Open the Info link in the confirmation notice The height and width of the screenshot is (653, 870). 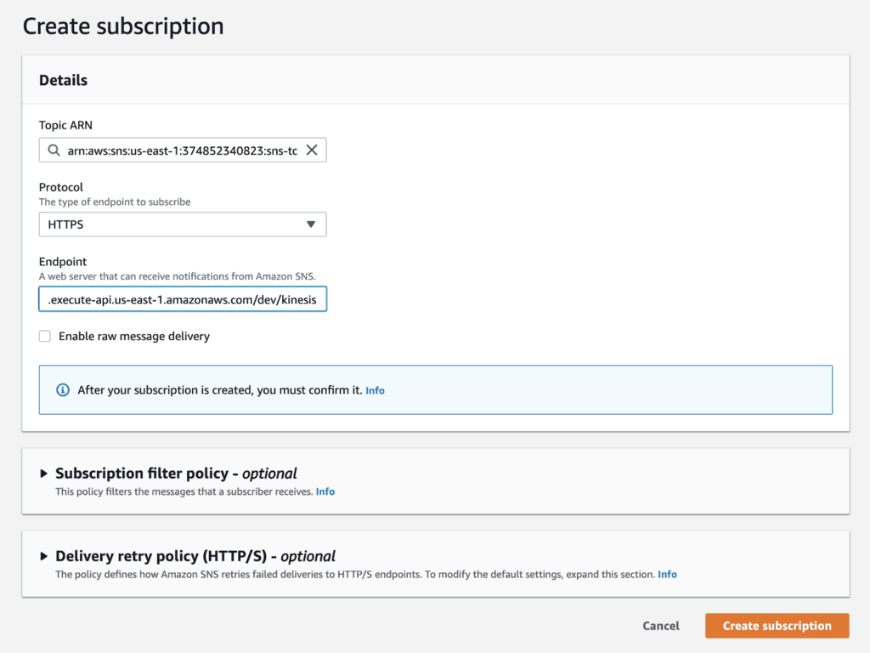pyautogui.click(x=375, y=390)
